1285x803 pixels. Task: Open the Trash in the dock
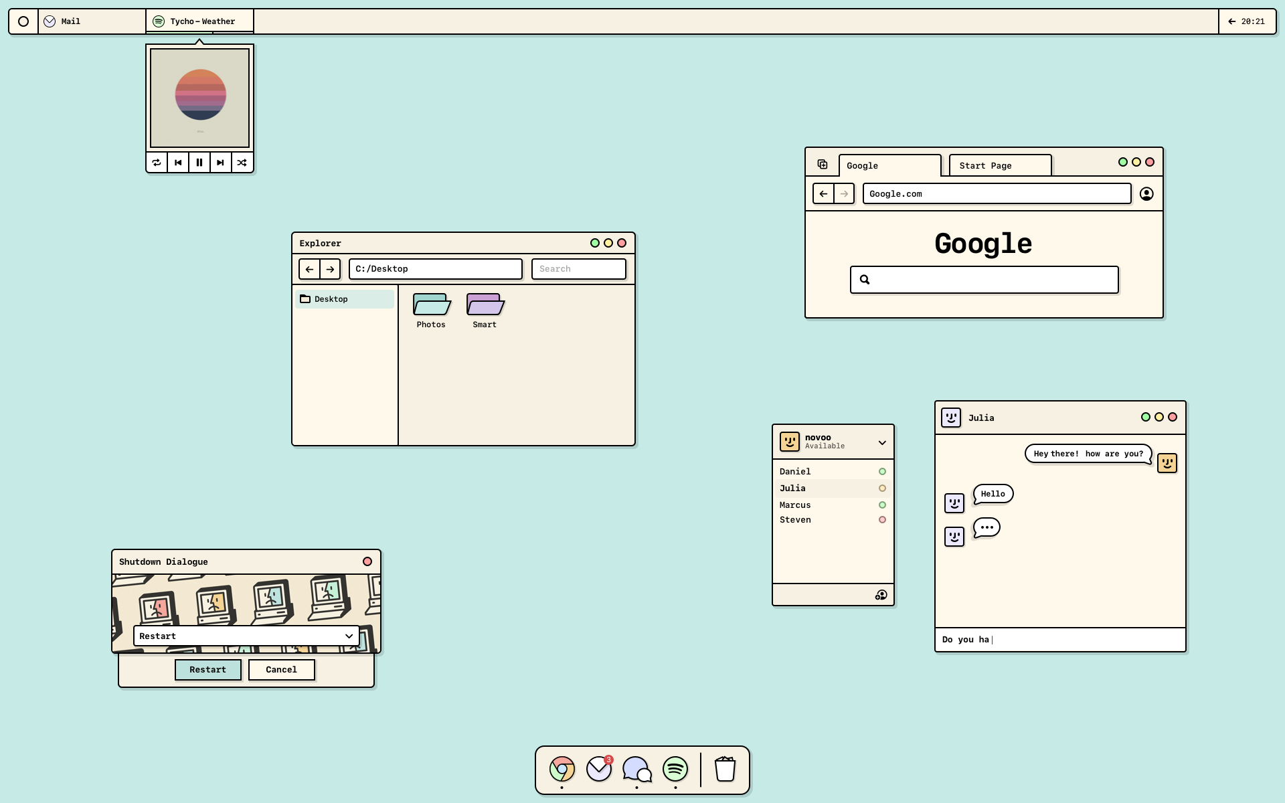coord(725,770)
